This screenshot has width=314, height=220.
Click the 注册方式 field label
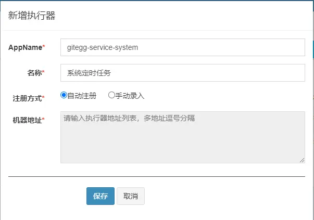(27, 98)
